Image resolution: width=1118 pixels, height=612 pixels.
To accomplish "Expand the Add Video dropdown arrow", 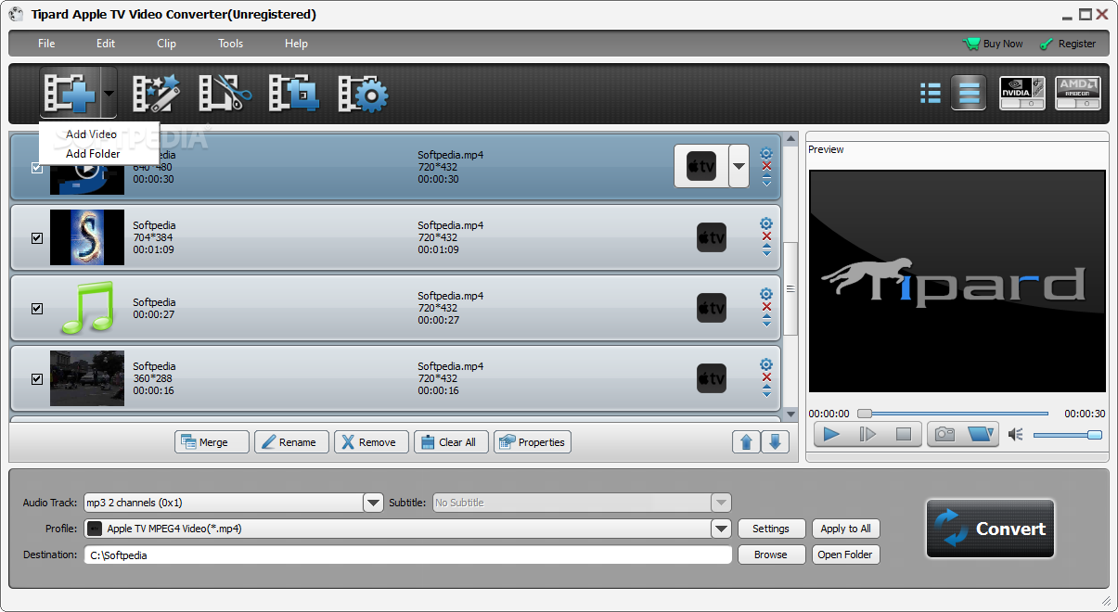I will (109, 93).
